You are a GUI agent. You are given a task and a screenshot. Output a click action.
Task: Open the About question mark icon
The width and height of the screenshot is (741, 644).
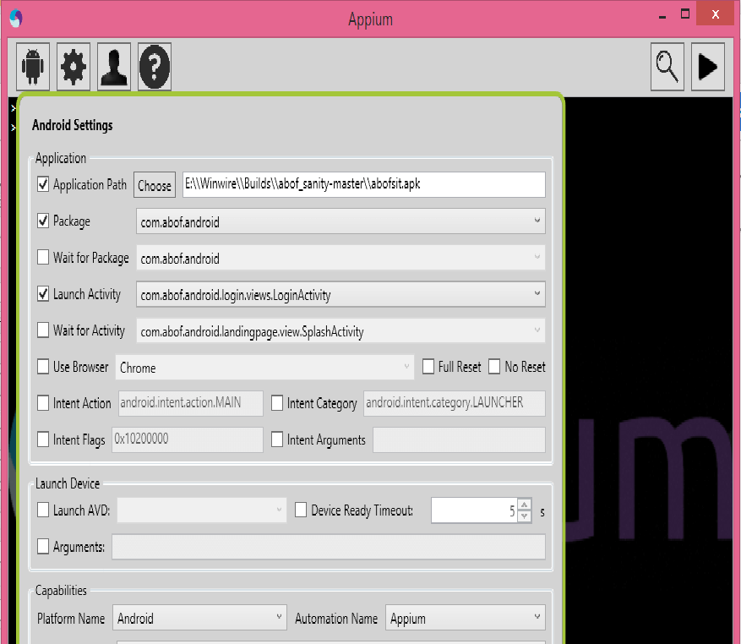coord(155,67)
